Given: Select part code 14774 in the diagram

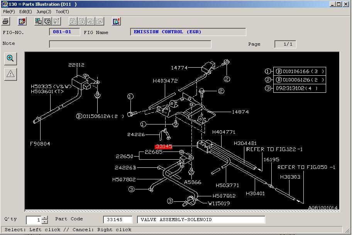Looking at the screenshot, I should pos(179,68).
